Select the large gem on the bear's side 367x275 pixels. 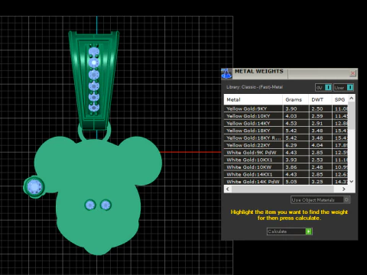34,186
